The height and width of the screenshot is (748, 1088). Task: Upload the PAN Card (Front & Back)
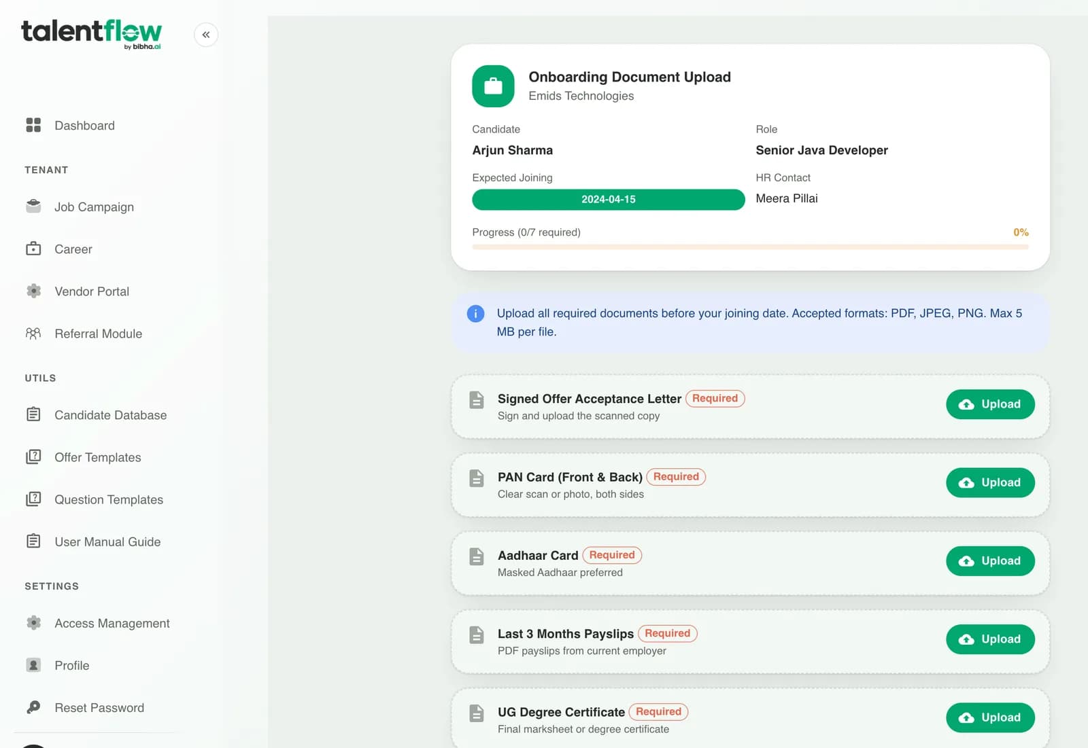[990, 482]
